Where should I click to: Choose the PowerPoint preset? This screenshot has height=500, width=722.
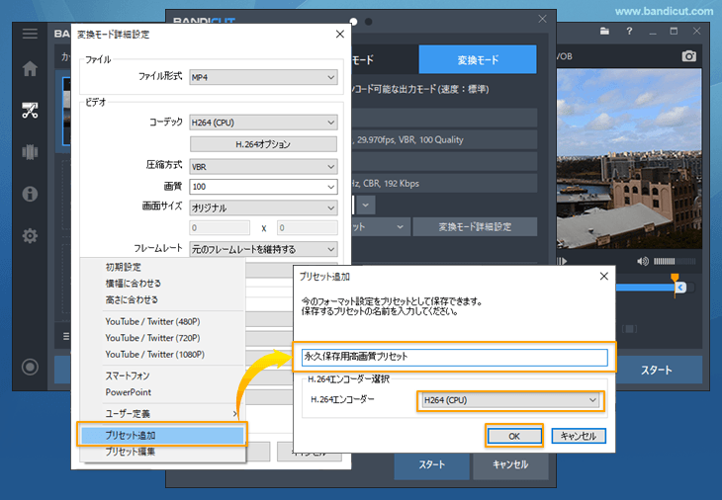[x=162, y=392]
